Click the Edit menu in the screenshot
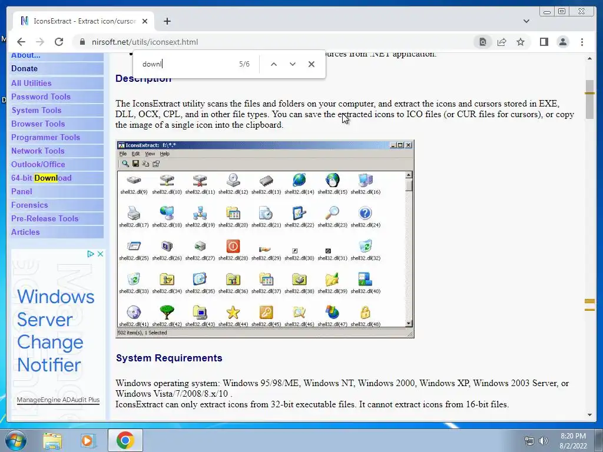The image size is (603, 452). (x=136, y=154)
